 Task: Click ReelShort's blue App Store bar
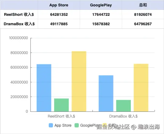[44, 88]
